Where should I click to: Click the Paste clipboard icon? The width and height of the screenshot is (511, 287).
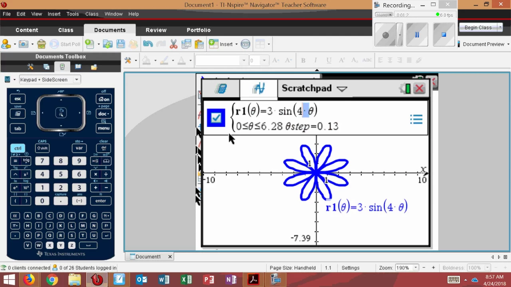199,44
